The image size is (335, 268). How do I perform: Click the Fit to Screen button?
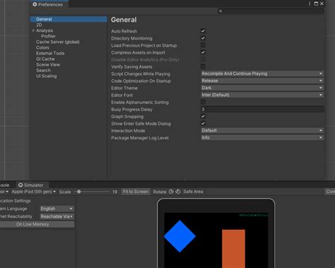[136, 192]
